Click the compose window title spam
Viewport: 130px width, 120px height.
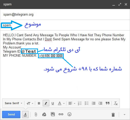coord(7,4)
